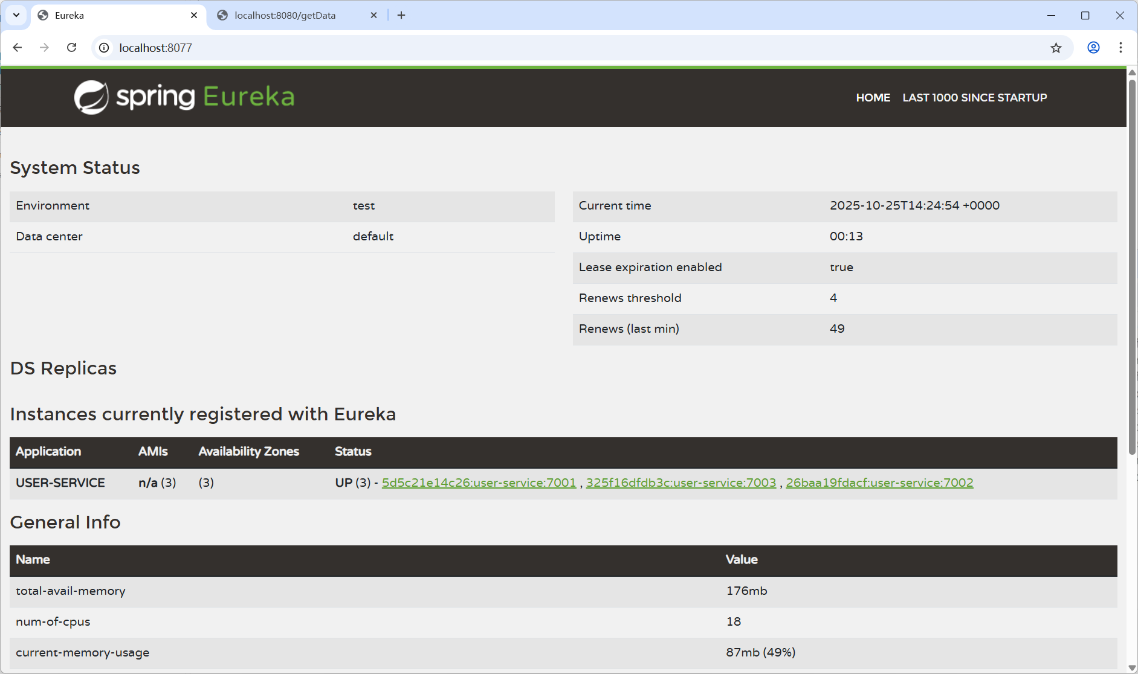Click the address bar showing localhost:8077
Screen dimensions: 1138x674
tap(544, 48)
